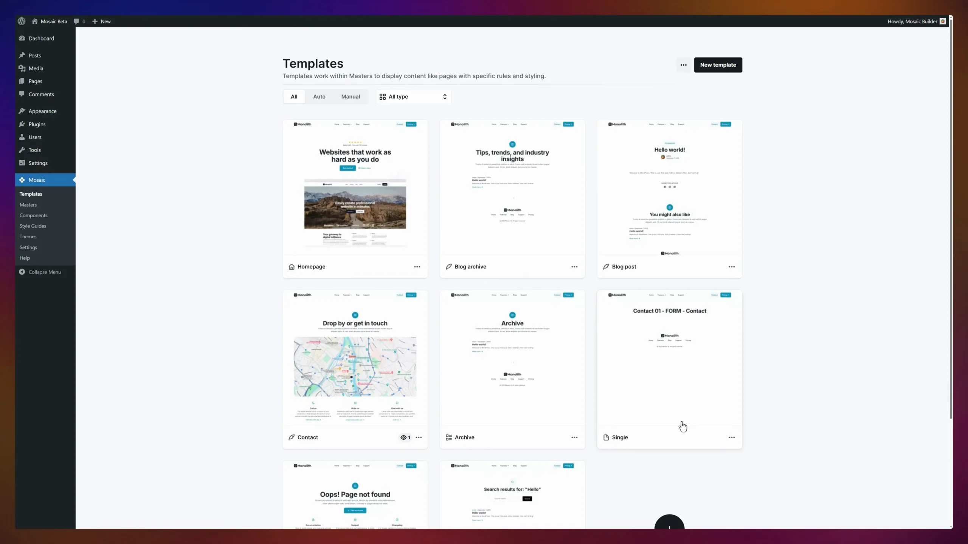Click the New content plus button
The height and width of the screenshot is (544, 968).
tap(101, 22)
